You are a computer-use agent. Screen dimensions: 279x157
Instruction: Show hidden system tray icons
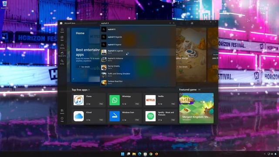point(265,154)
